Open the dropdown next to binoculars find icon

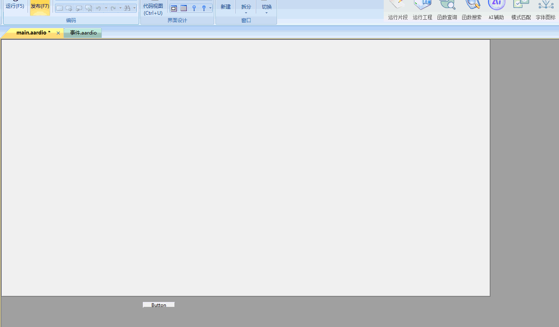(x=134, y=8)
